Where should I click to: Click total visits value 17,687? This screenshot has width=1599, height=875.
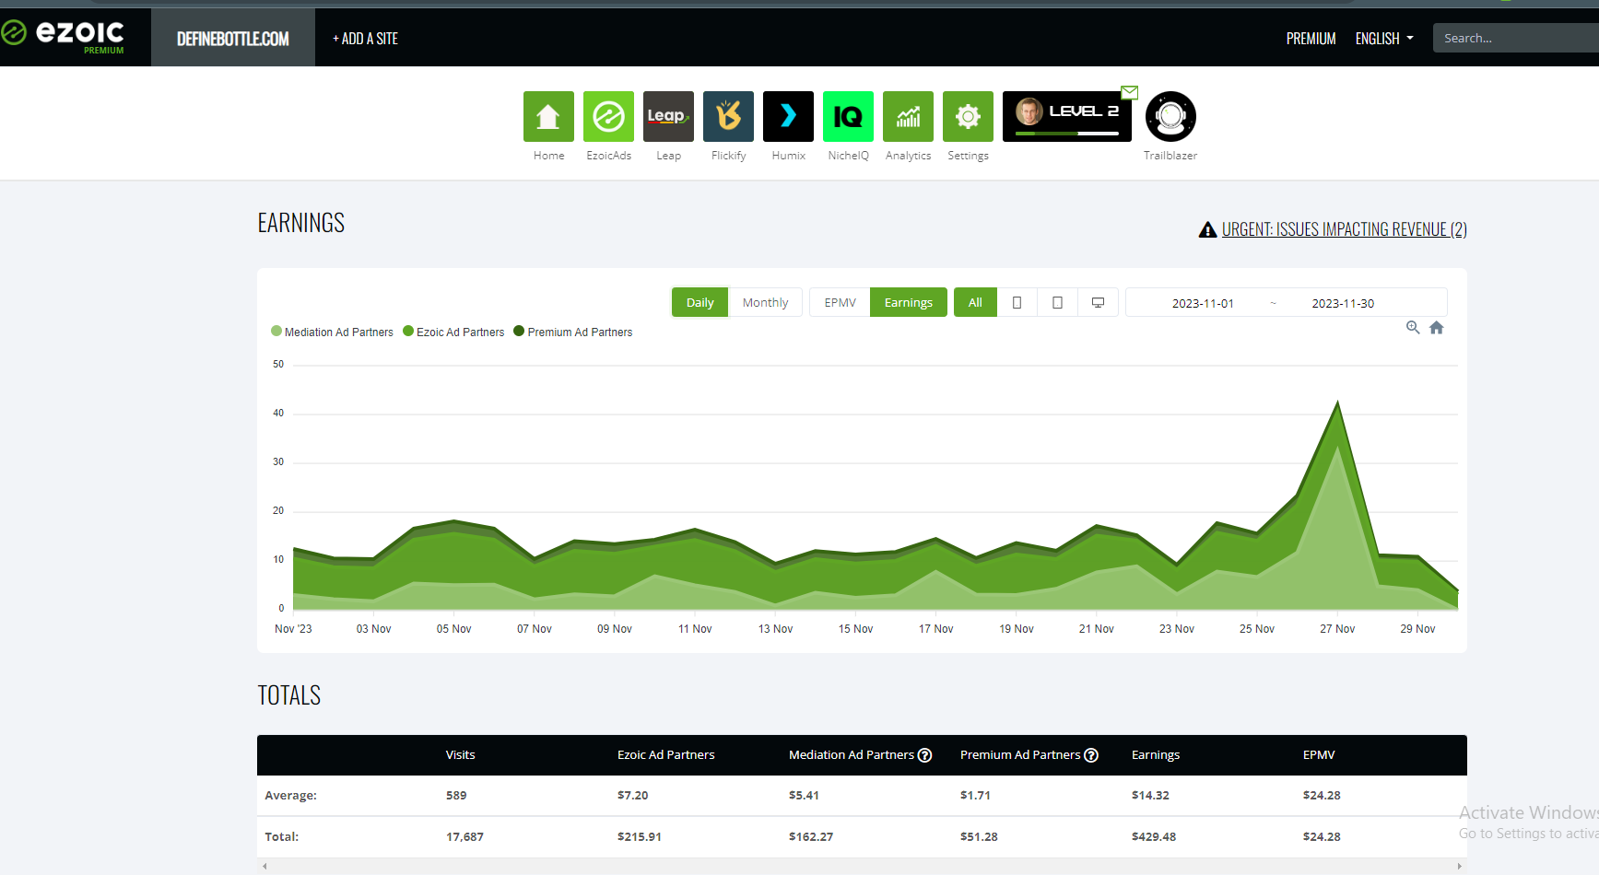tap(464, 837)
